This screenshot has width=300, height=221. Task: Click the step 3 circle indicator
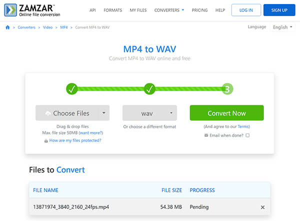pyautogui.click(x=227, y=89)
